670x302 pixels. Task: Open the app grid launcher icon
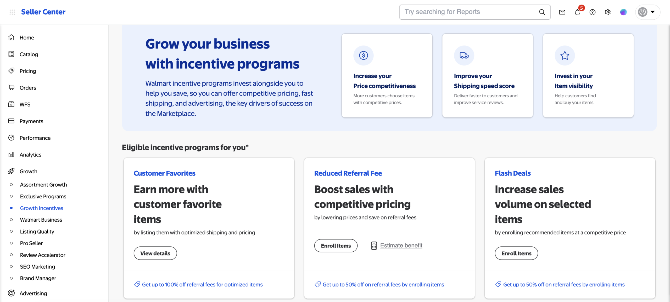tap(12, 12)
